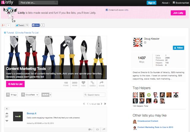The height and width of the screenshot is (132, 190).
Task: Click the 91 tags filter button
Action: [12, 95]
